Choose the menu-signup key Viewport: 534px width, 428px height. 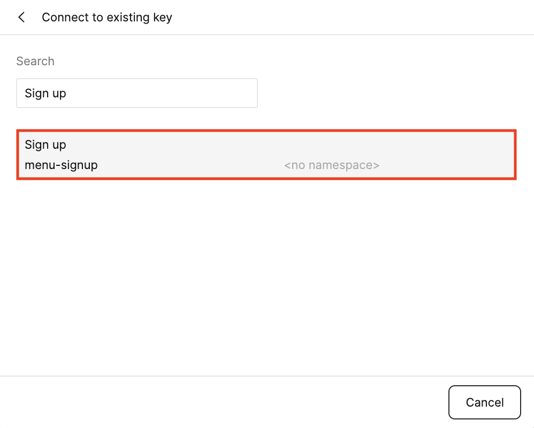(x=266, y=155)
